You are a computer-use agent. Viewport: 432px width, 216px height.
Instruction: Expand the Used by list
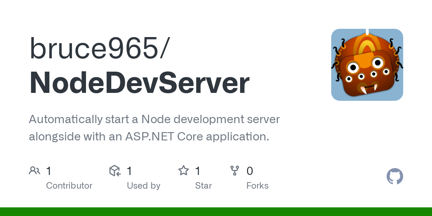(144, 185)
